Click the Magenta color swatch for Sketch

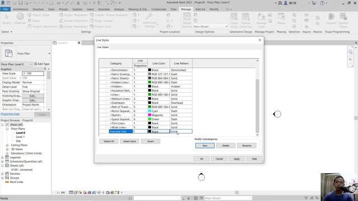[149, 115]
